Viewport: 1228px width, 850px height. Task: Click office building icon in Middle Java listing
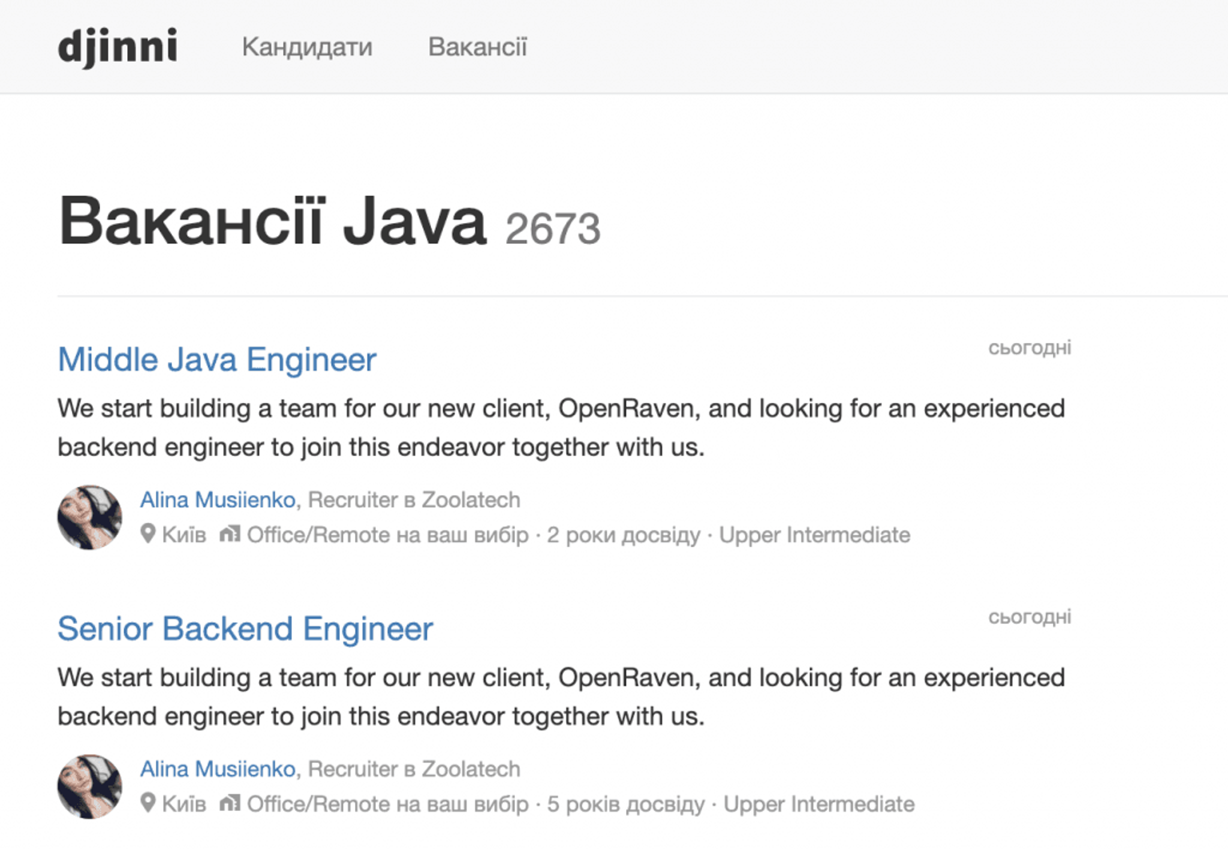[230, 533]
